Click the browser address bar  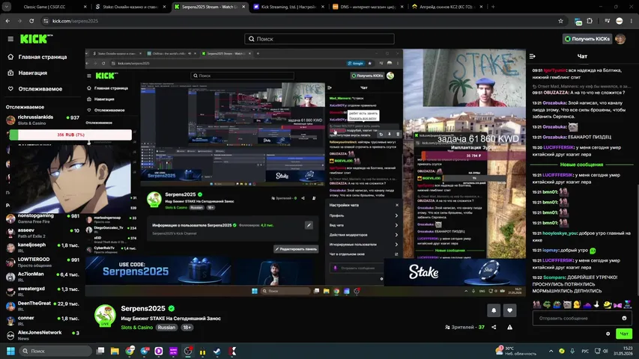[x=303, y=21]
